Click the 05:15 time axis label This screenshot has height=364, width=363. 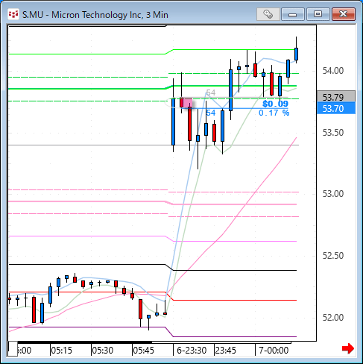tap(61, 351)
